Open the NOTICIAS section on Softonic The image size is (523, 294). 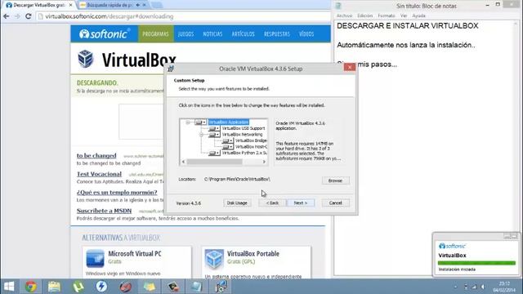pos(212,34)
